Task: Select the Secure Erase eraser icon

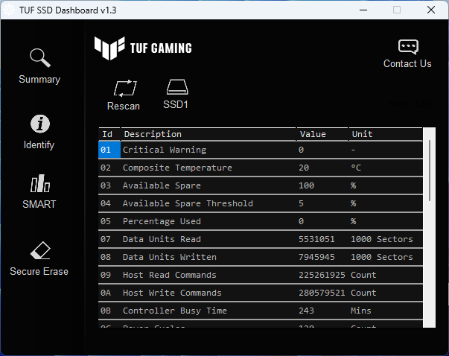Action: (40, 250)
